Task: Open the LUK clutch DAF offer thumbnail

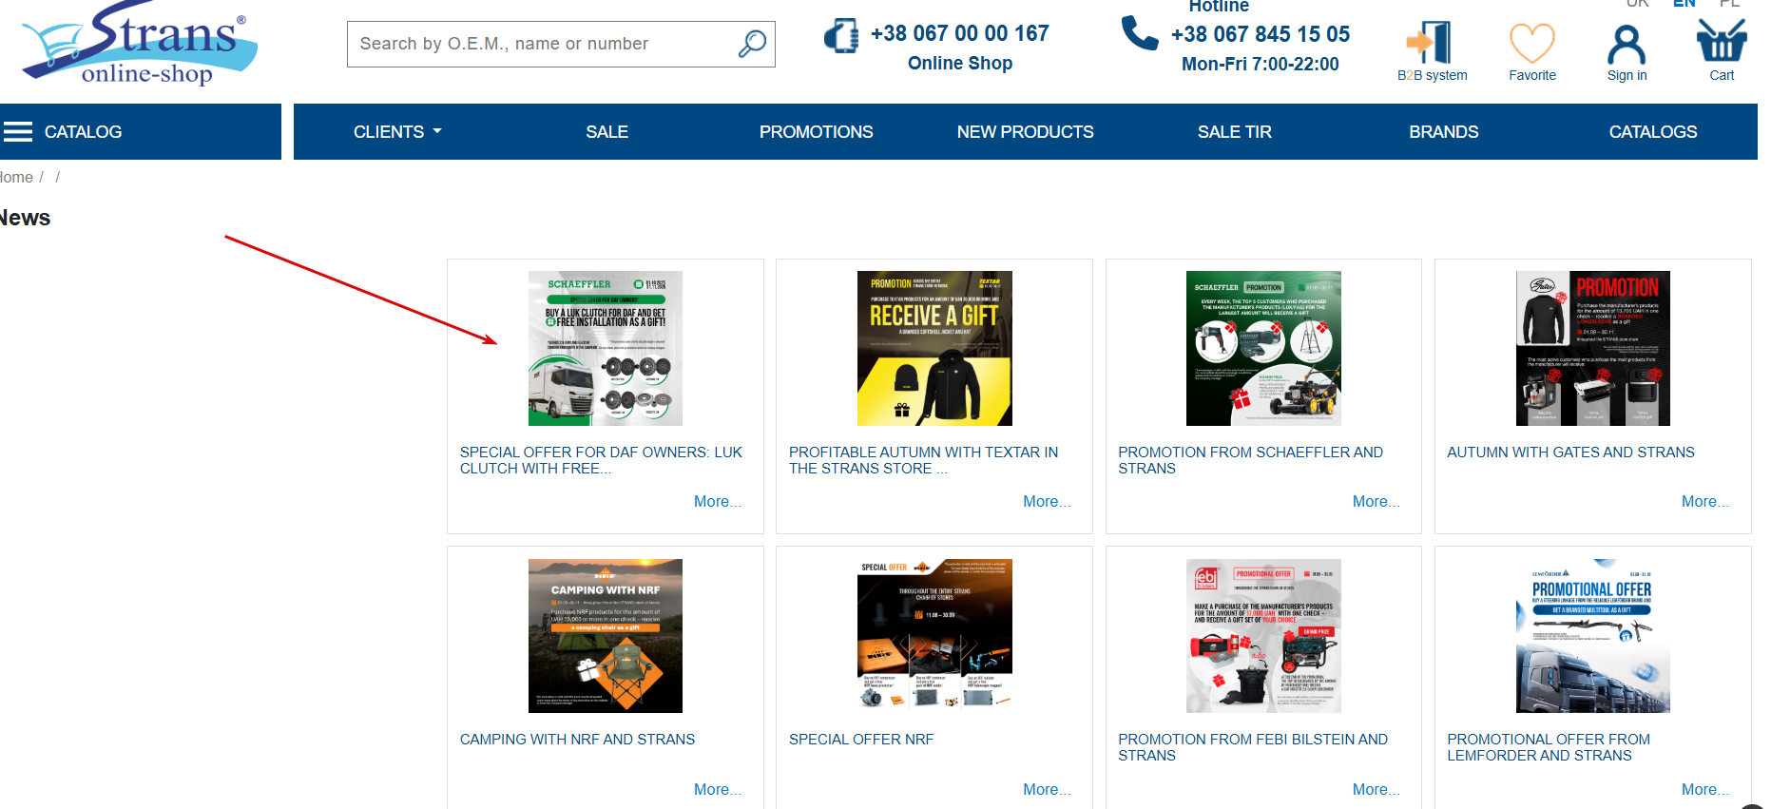Action: tap(606, 348)
